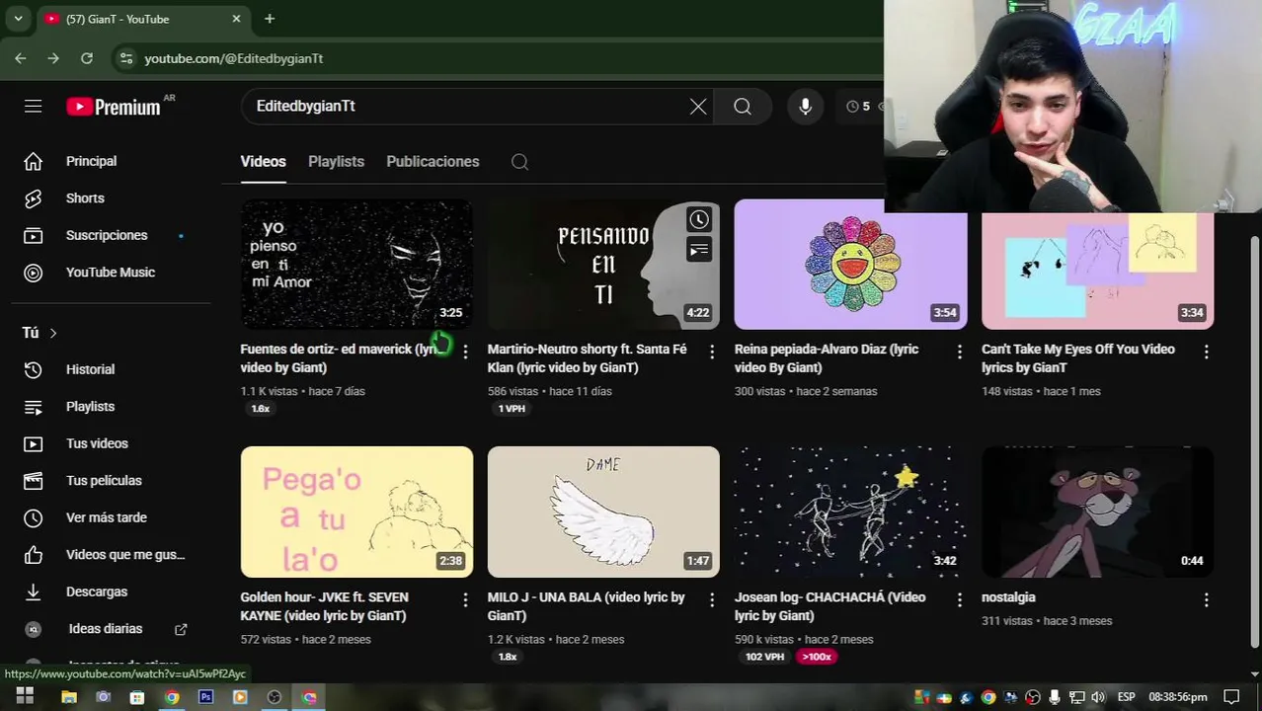The width and height of the screenshot is (1262, 711).
Task: Open Reina pepiada-Alvaro Diaz video title
Action: (827, 358)
